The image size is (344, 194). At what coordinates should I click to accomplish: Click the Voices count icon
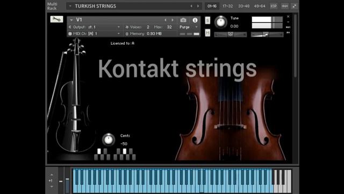click(127, 27)
